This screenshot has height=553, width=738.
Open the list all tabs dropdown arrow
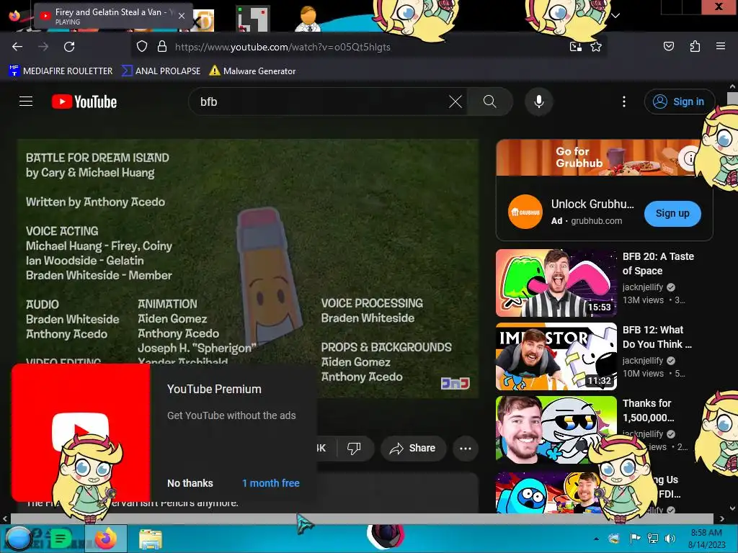[x=615, y=16]
